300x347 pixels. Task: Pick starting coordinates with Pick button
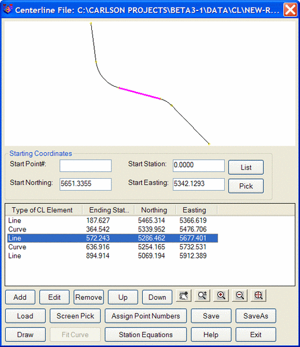click(x=246, y=186)
